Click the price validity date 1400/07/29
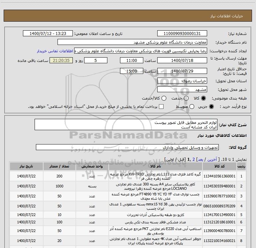The image size is (256, 248). [182, 71]
